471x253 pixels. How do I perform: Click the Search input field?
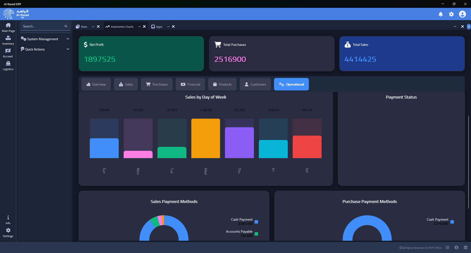(43, 26)
